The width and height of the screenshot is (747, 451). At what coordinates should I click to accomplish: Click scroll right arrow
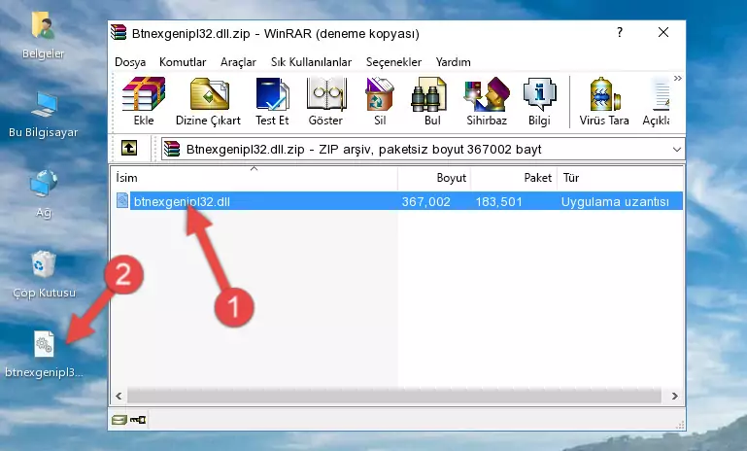click(x=674, y=396)
